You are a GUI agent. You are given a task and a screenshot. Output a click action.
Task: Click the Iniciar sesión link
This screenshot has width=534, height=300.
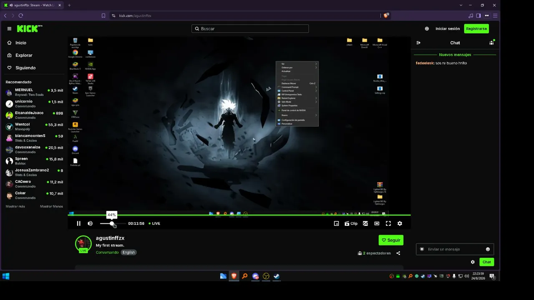[x=448, y=29]
